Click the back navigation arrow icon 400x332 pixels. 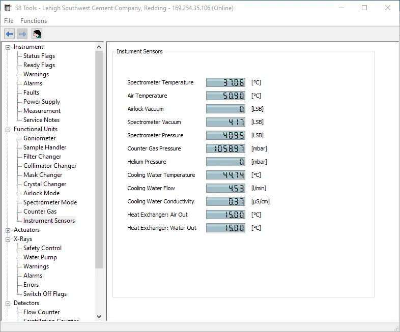9,34
